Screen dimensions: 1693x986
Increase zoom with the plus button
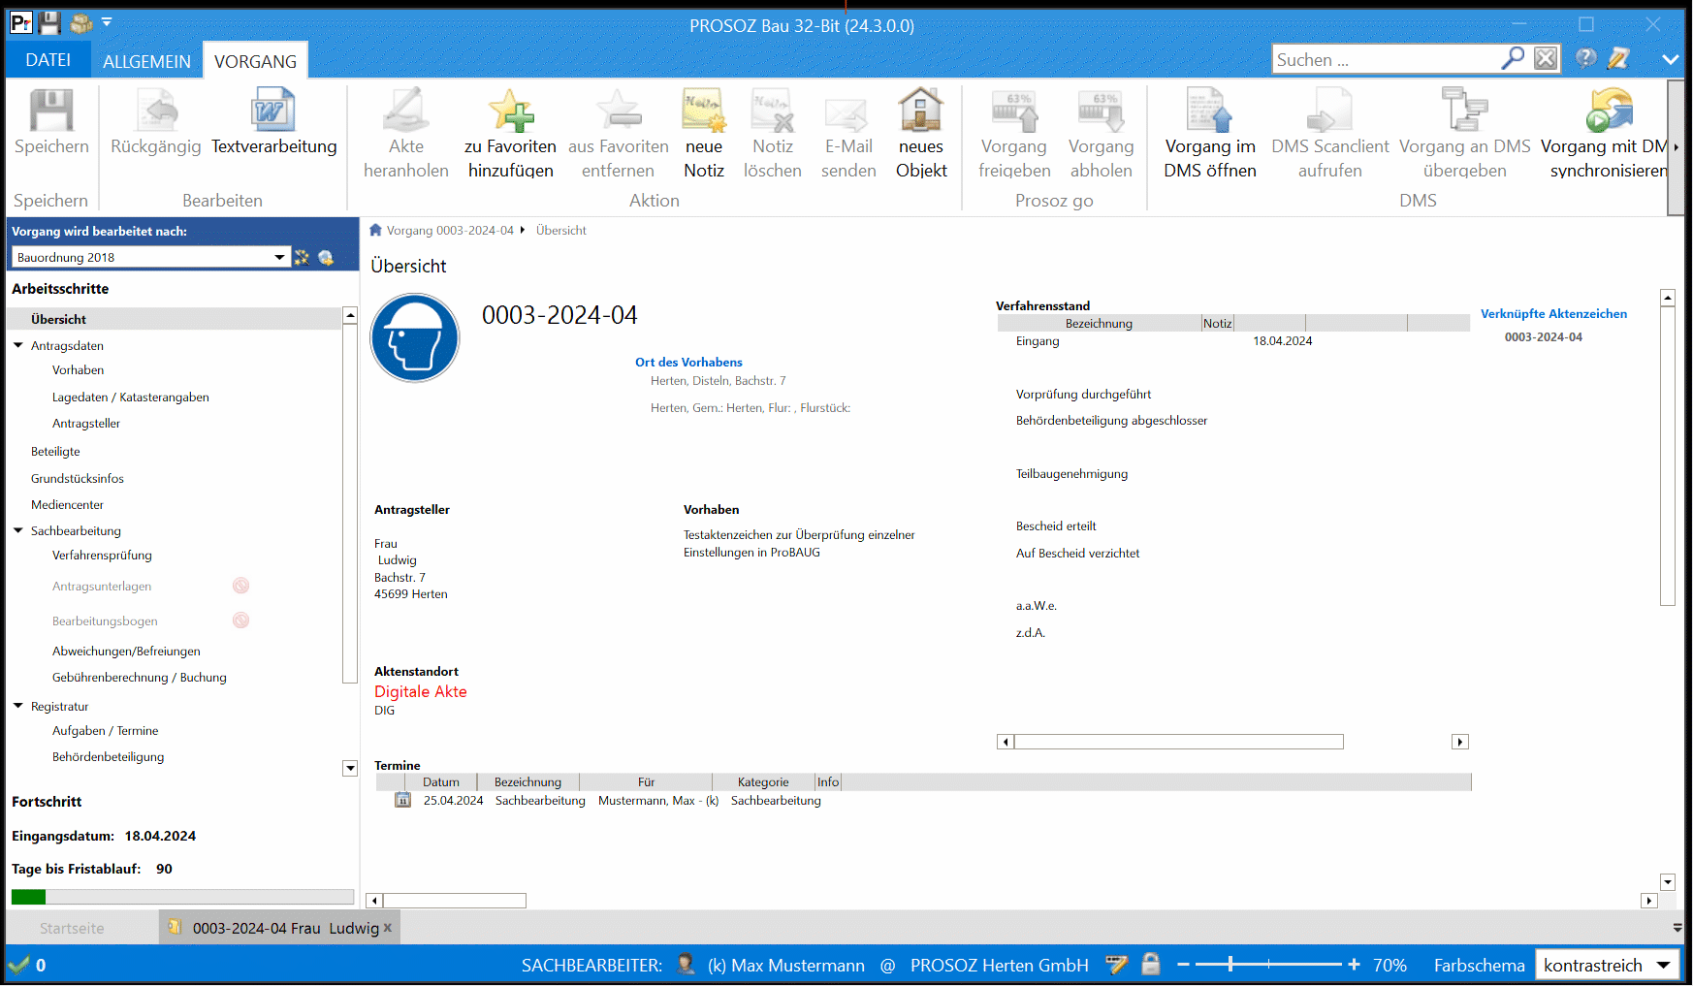pyautogui.click(x=1354, y=965)
